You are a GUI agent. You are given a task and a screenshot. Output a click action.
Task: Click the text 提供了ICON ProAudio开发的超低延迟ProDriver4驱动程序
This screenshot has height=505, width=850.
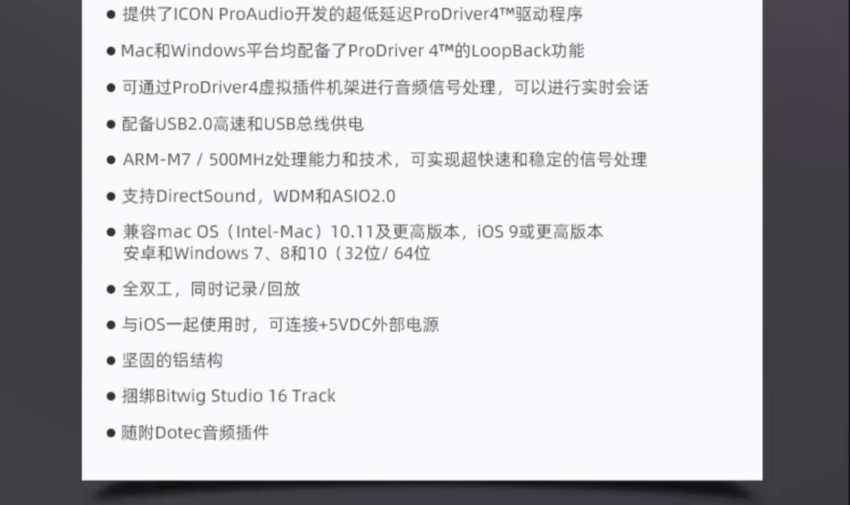(x=352, y=14)
